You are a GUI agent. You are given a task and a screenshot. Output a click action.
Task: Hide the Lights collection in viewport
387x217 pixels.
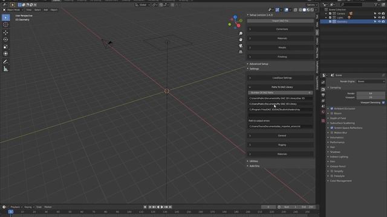tap(379, 17)
